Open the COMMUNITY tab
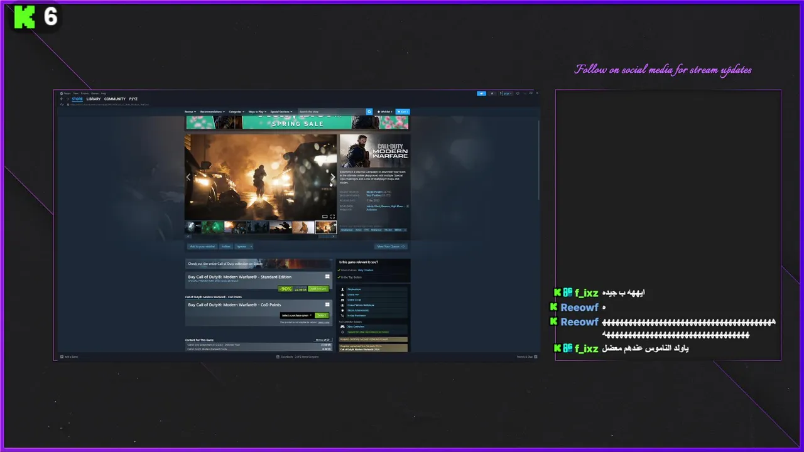Viewport: 804px width, 452px height. click(115, 99)
